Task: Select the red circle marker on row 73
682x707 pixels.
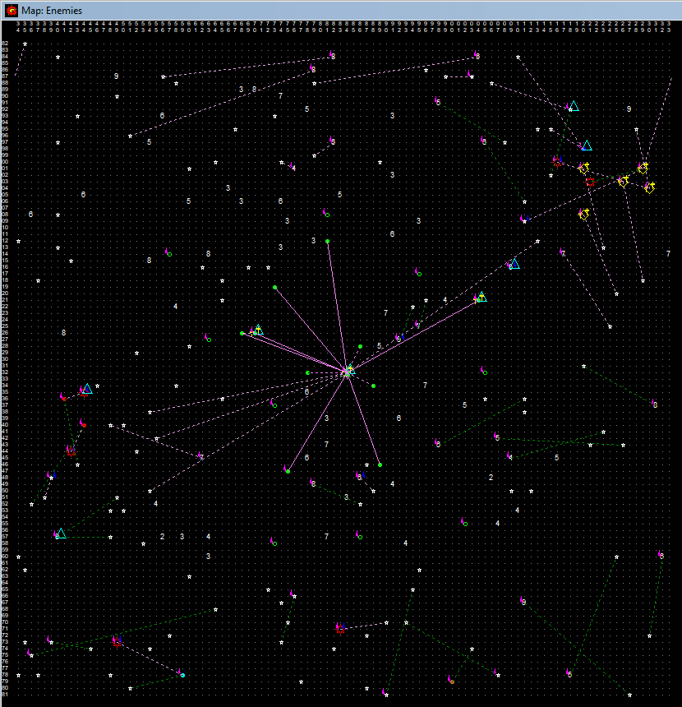Action: tap(117, 641)
